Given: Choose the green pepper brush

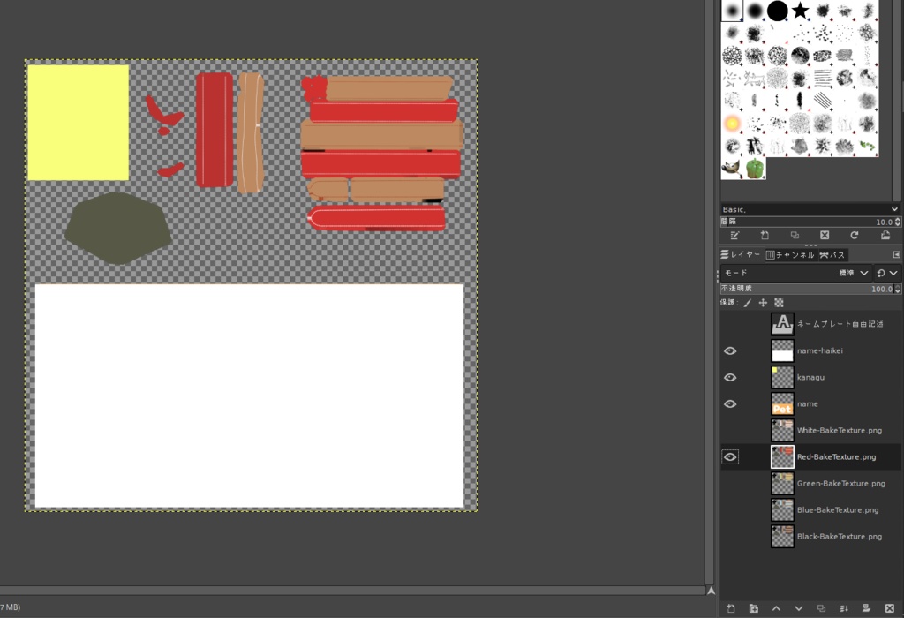Looking at the screenshot, I should [755, 169].
